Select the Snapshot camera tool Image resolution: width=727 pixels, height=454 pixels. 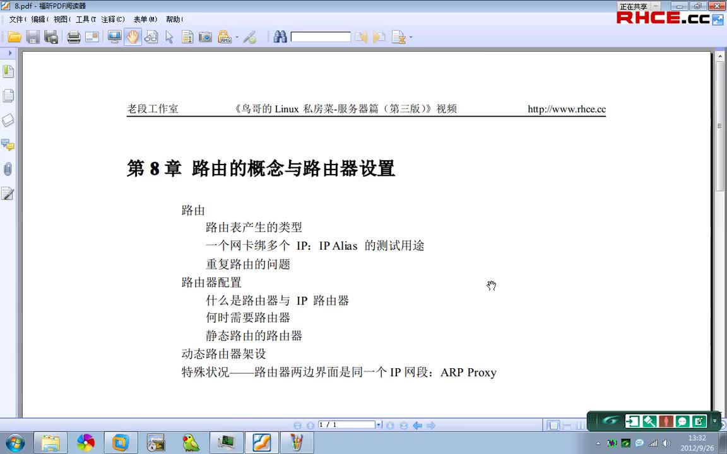(x=205, y=37)
